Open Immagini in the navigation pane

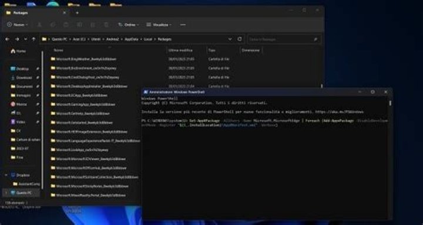[21, 96]
